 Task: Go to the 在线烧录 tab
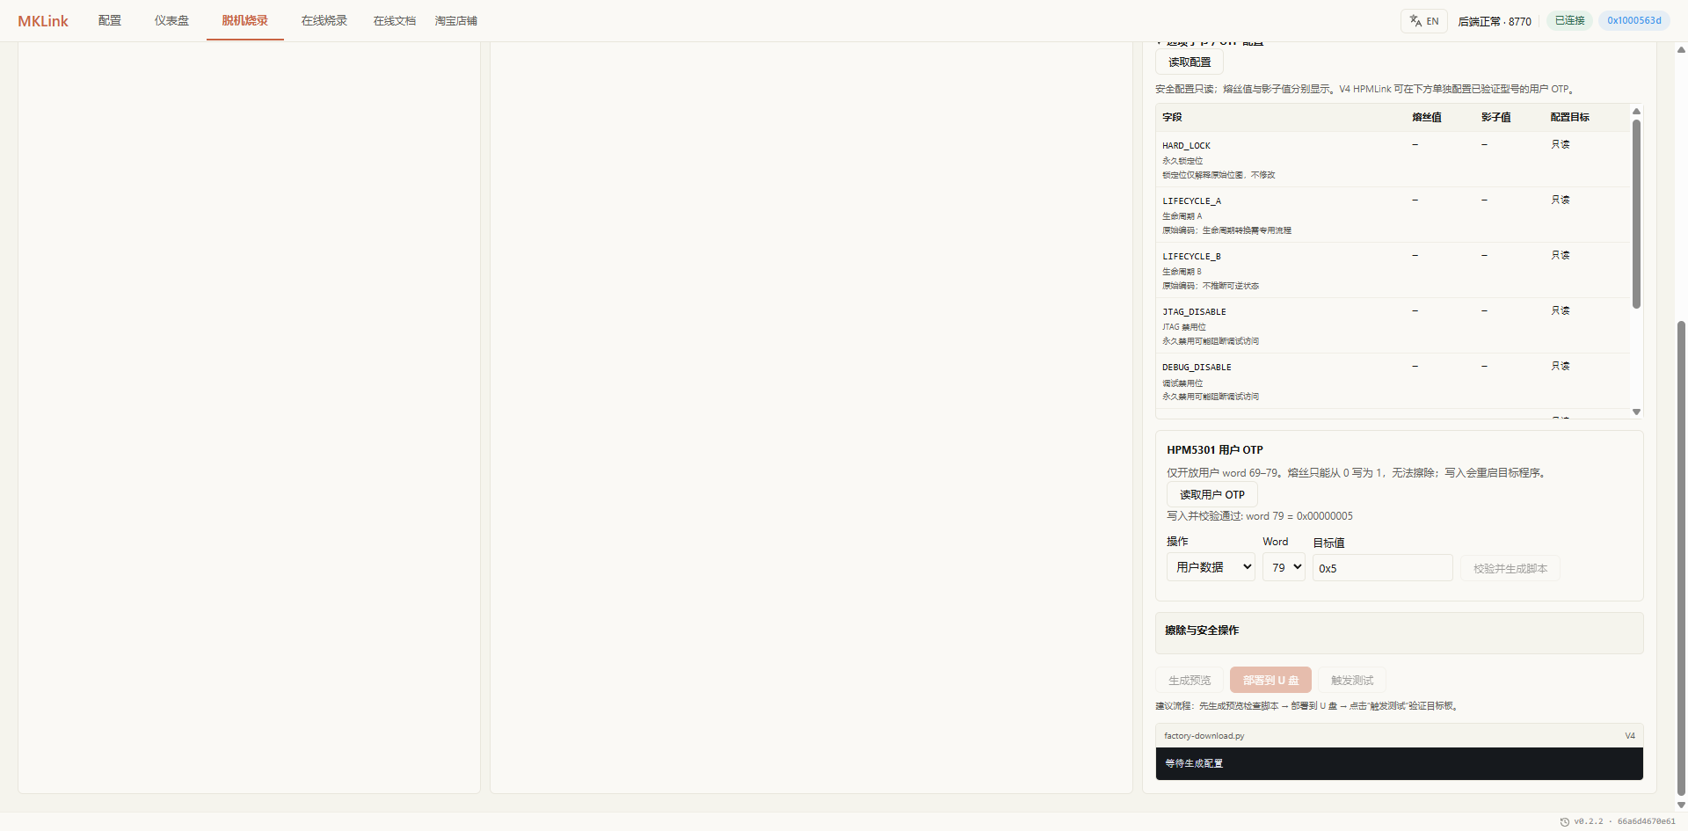[324, 20]
